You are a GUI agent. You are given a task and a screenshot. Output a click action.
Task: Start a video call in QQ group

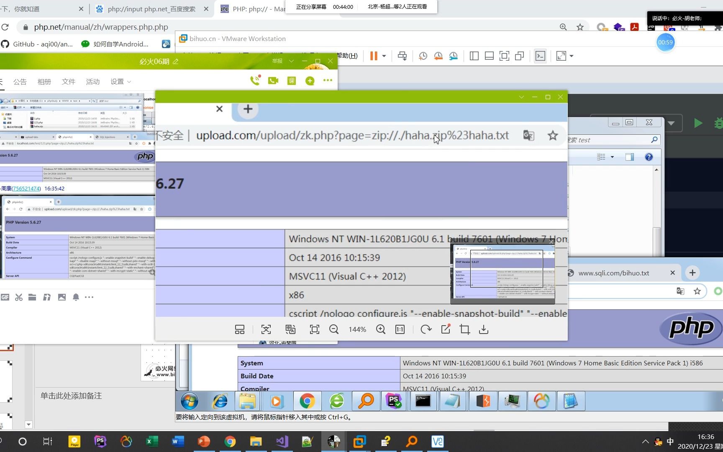pyautogui.click(x=273, y=81)
